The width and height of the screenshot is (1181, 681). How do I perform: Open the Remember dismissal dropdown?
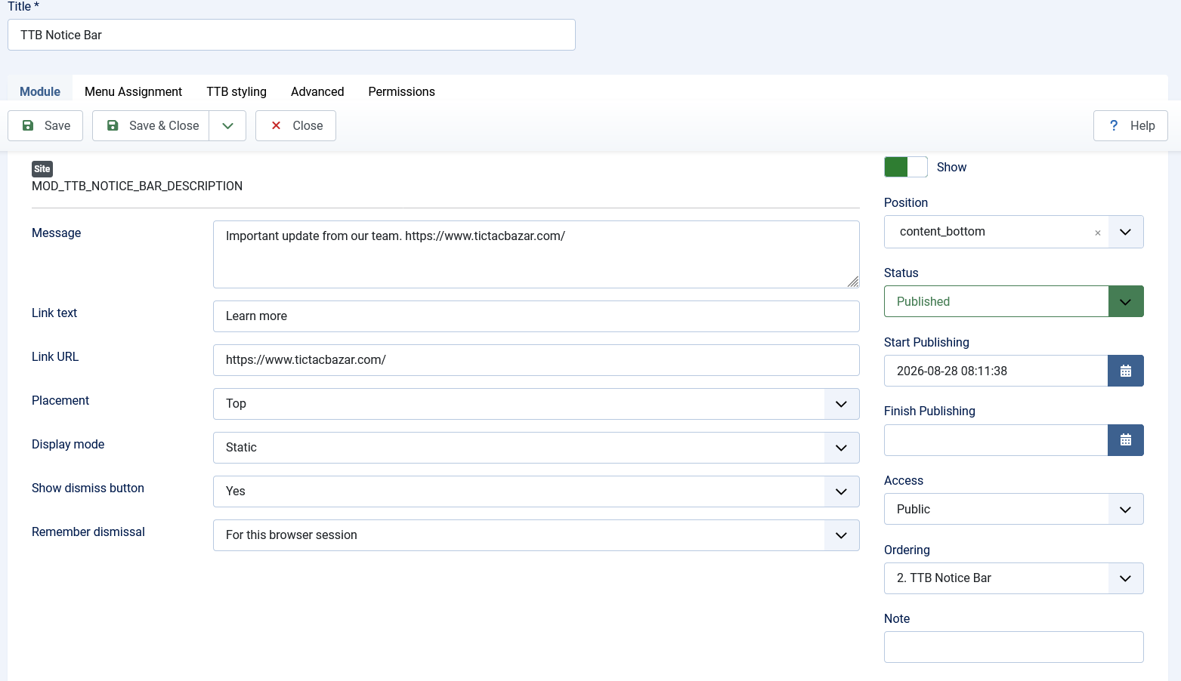(x=536, y=535)
